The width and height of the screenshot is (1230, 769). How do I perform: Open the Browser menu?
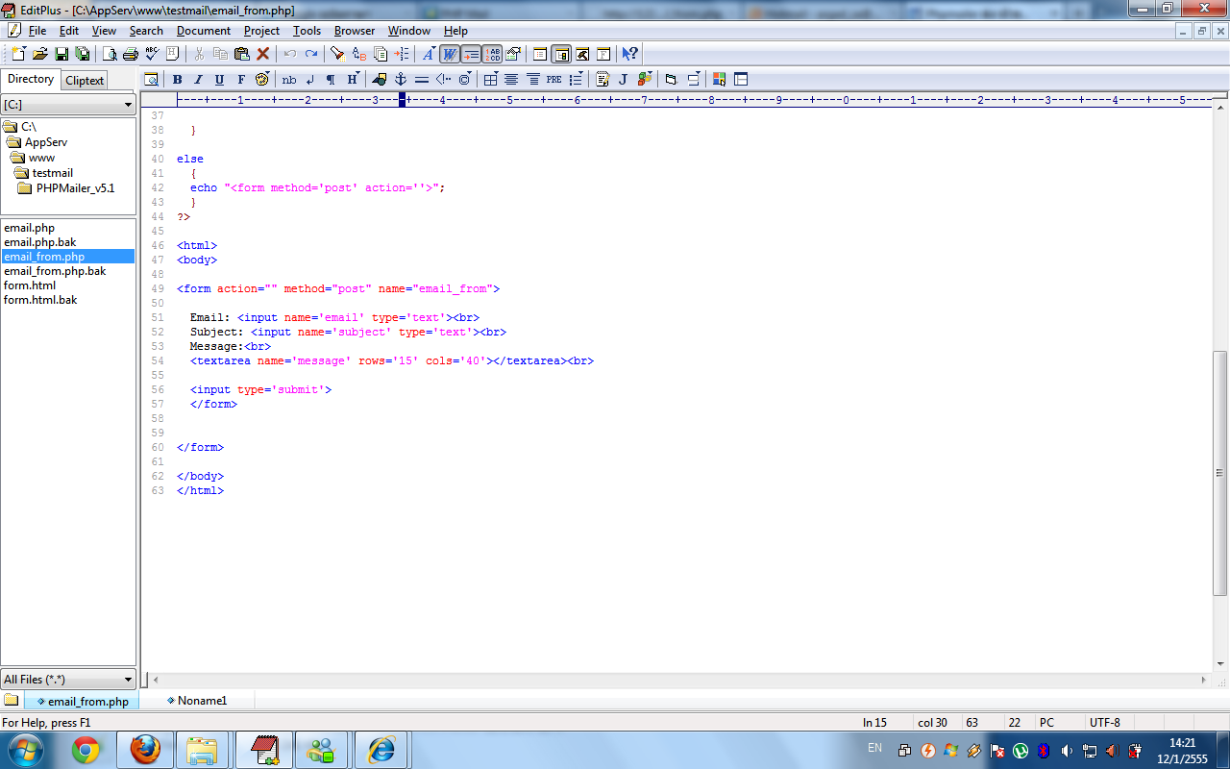(355, 31)
